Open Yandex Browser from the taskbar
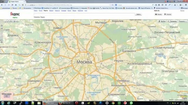 click(x=125, y=103)
